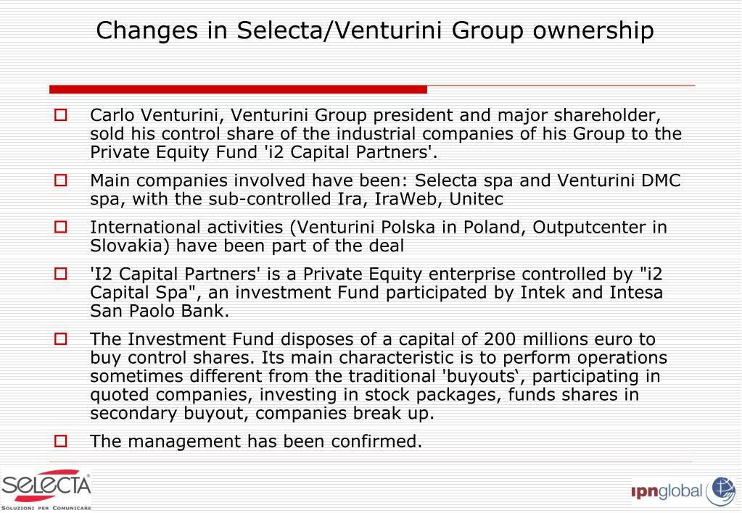The image size is (742, 513).
Task: Click the Soluzioni per Comunicare tagline
Action: 46,508
